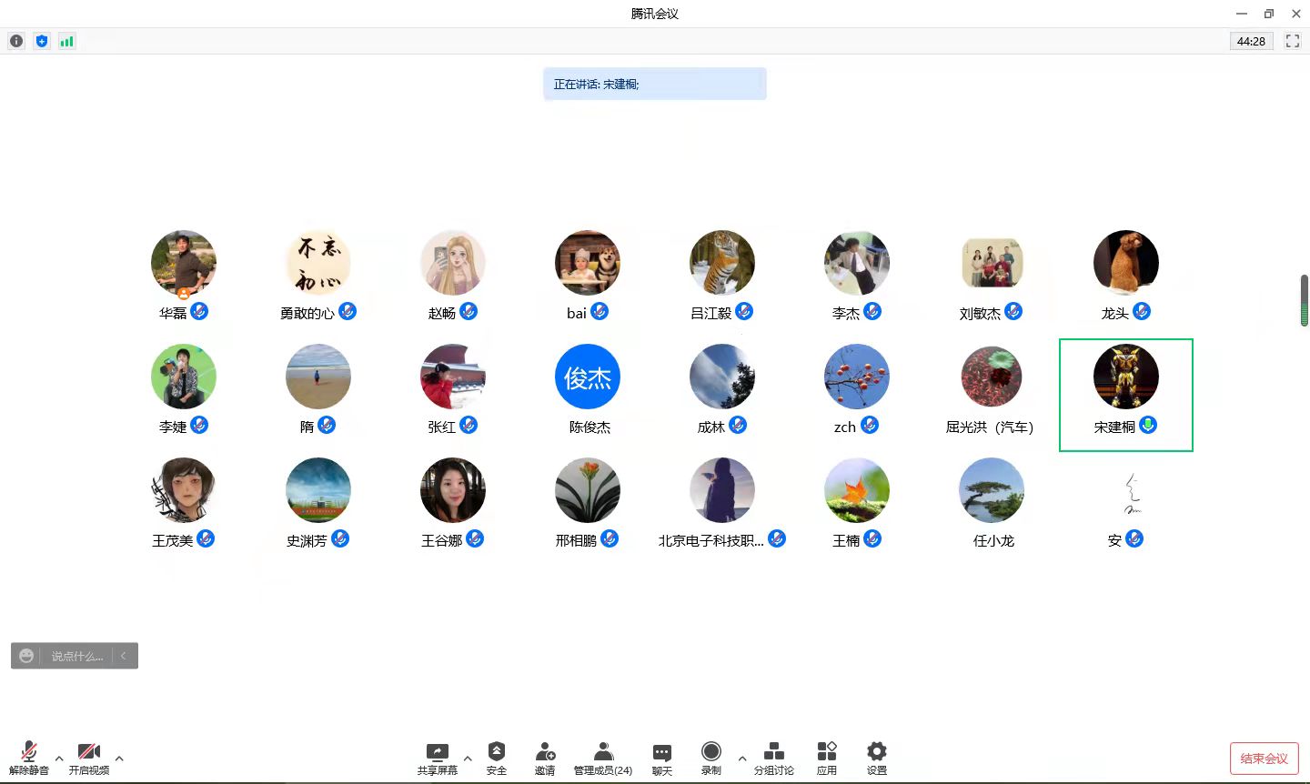Open meeting info icon in top-left
1310x784 pixels.
[x=16, y=41]
